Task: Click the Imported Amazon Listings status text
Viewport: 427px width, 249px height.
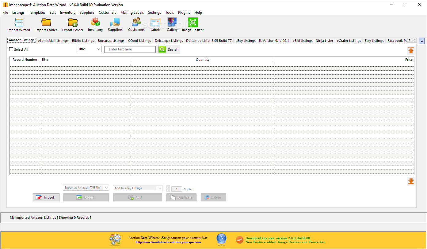Action: 50,218
